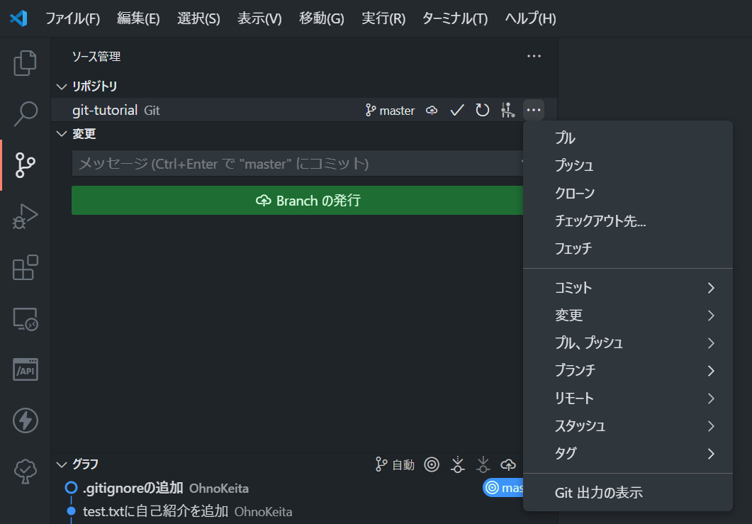Click the cloud push icon in graph toolbar
This screenshot has width=752, height=524.
point(508,464)
